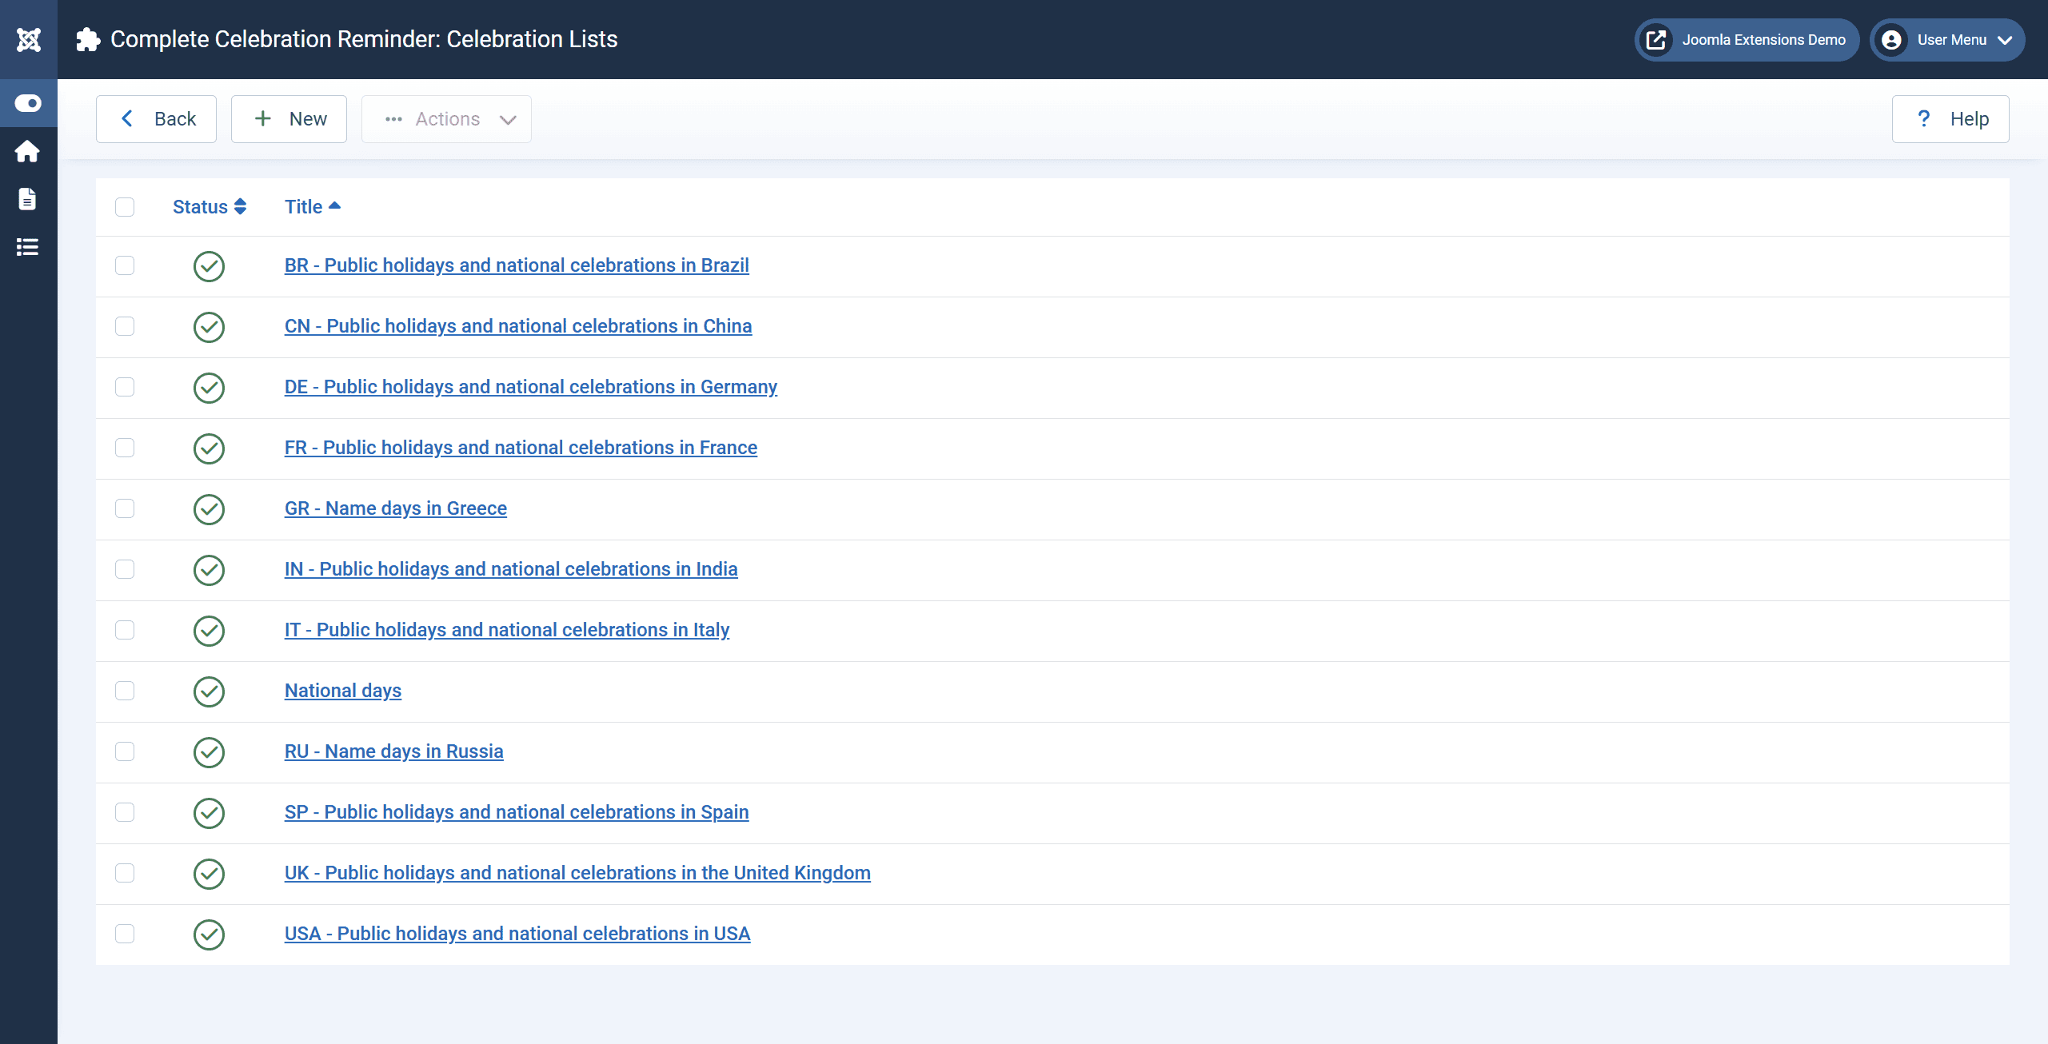Toggle status icon for Brazil list
The height and width of the screenshot is (1044, 2048).
pos(209,266)
